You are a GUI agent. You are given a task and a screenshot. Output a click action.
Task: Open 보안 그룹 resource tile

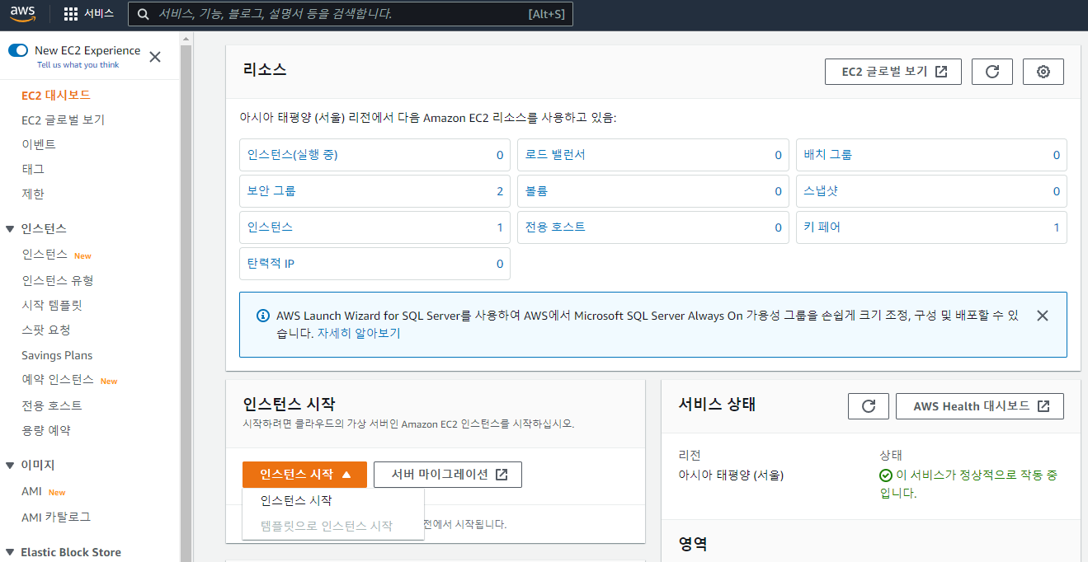pos(374,191)
